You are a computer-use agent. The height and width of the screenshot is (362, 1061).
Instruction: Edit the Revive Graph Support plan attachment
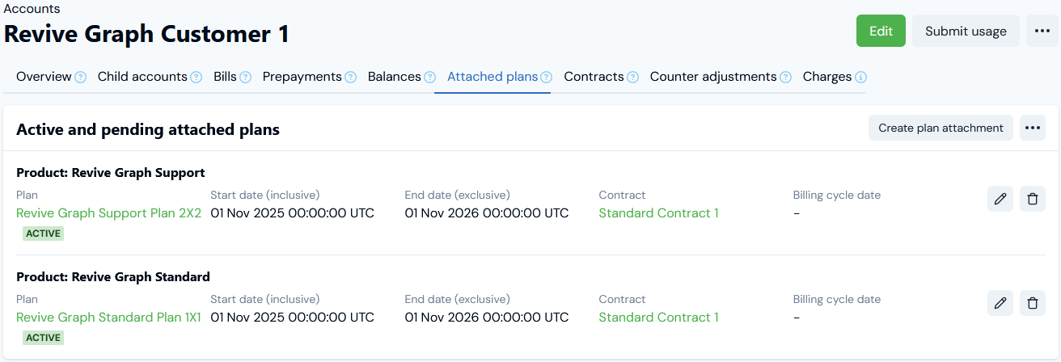tap(1000, 199)
